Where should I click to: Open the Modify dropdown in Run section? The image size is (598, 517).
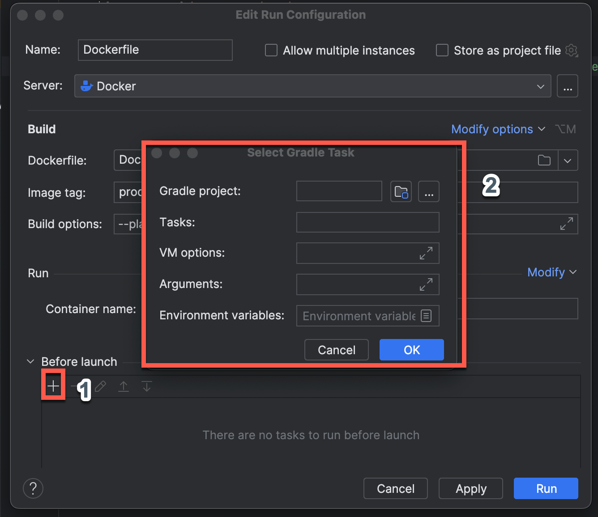tap(552, 272)
